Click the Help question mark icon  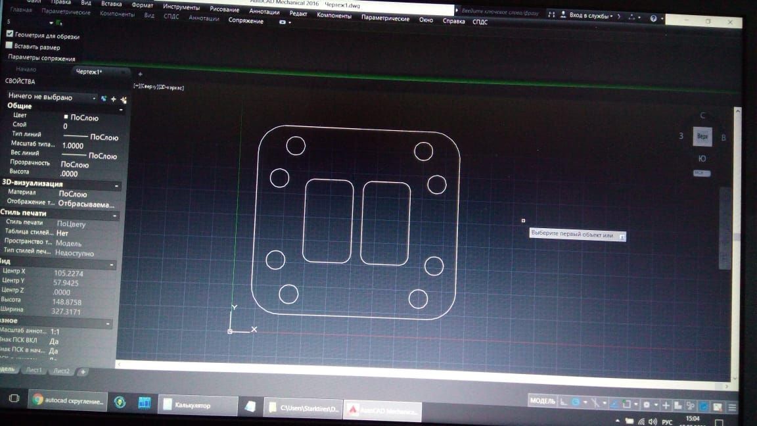point(653,18)
